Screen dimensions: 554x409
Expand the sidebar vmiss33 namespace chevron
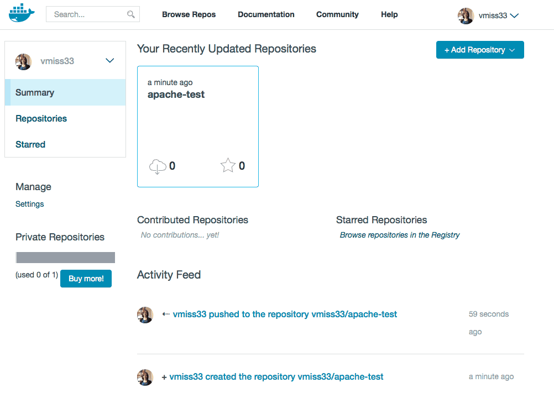tap(110, 61)
